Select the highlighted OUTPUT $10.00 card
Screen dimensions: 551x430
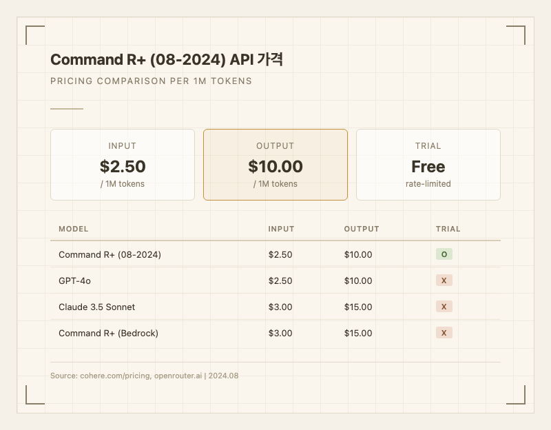(275, 165)
